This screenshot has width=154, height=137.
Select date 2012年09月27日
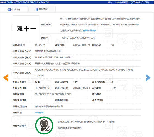[x=43, y=88]
